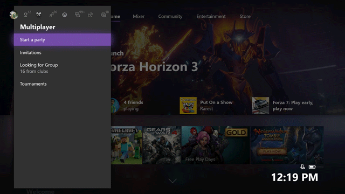Switch to the Mixer tab
Screen dimensions: 345x194
(x=139, y=17)
